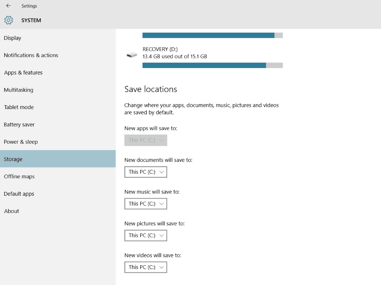Select the Storage sidebar item

[58, 159]
